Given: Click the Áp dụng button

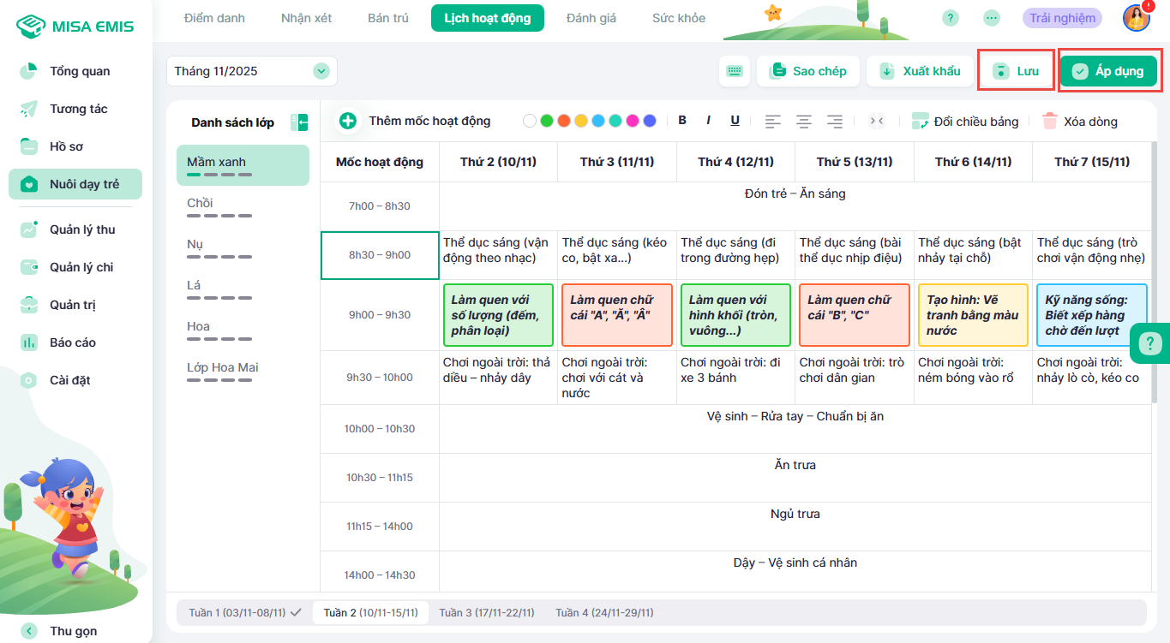Looking at the screenshot, I should 1108,71.
